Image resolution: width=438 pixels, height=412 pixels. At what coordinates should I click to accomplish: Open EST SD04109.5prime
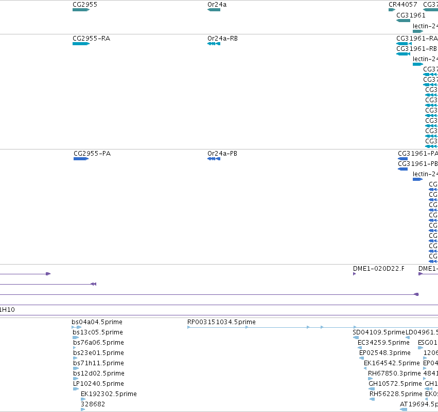click(379, 332)
